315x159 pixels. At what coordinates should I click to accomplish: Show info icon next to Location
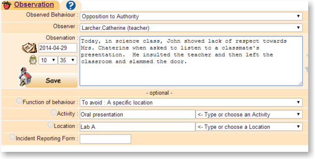(x=50, y=125)
